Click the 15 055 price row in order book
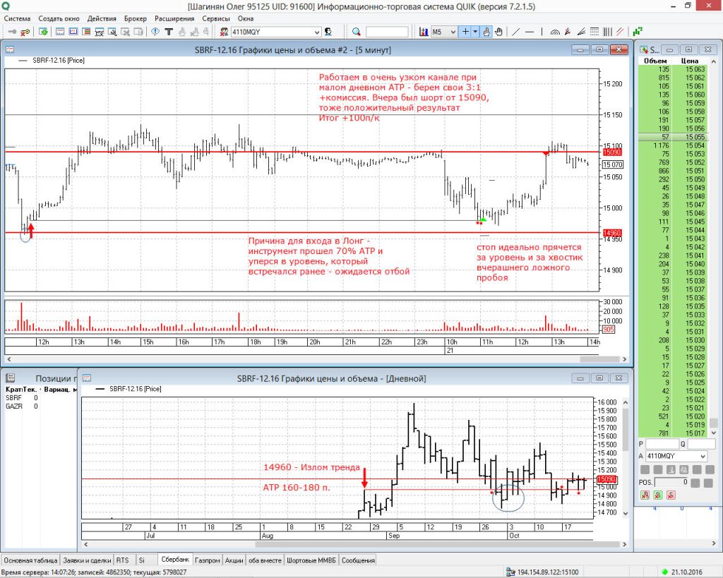 tap(672, 137)
